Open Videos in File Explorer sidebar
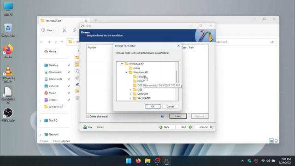Screen dimensions: 295x166 pyautogui.click(x=50, y=100)
